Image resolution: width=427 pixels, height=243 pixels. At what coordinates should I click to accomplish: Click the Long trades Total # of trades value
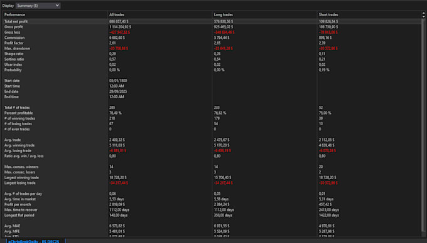pos(217,108)
